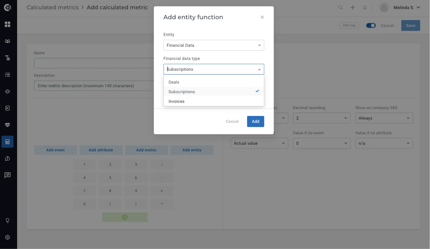Select Invoices from the dropdown list
Viewport: 430px width, 249px height.
(214, 101)
